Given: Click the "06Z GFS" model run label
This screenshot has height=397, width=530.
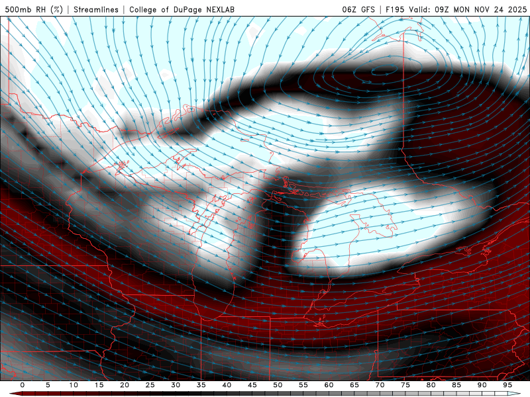Looking at the screenshot, I should click(x=358, y=9).
